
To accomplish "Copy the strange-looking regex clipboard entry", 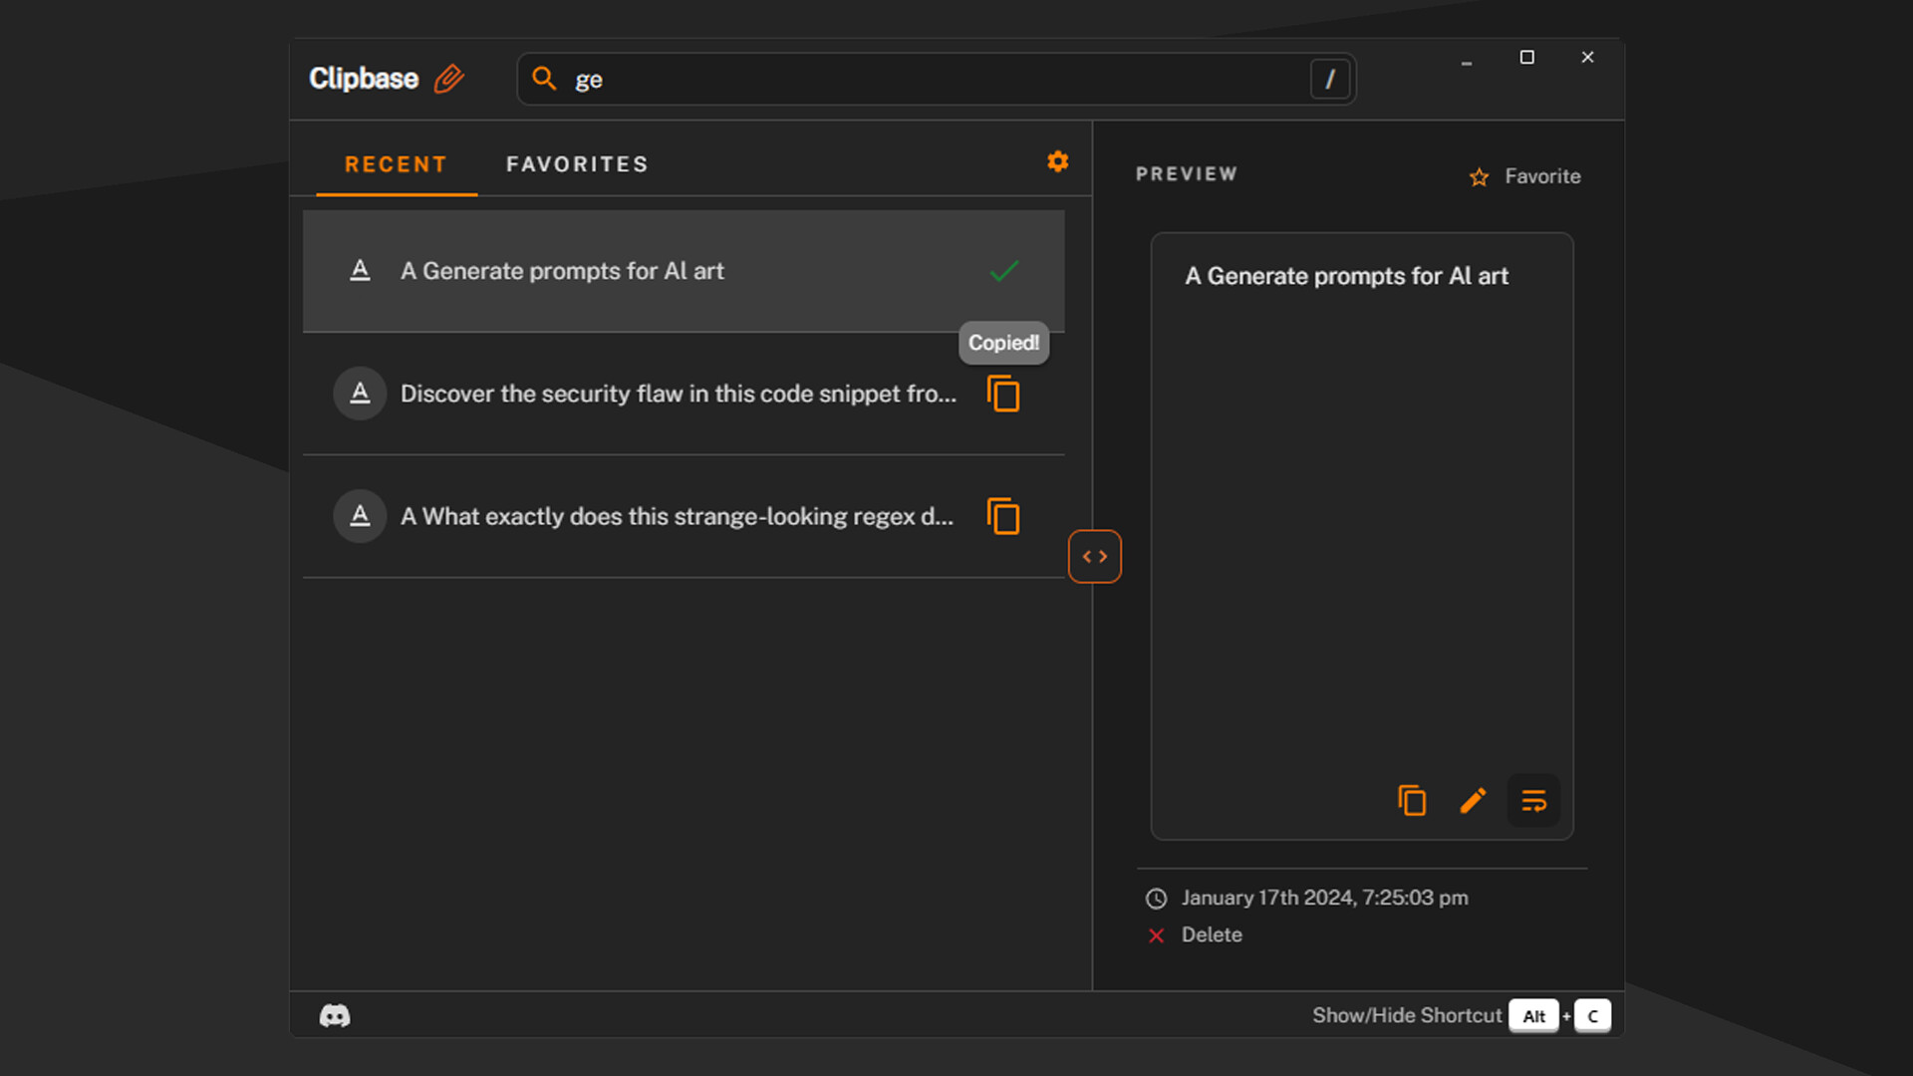I will [x=1003, y=516].
